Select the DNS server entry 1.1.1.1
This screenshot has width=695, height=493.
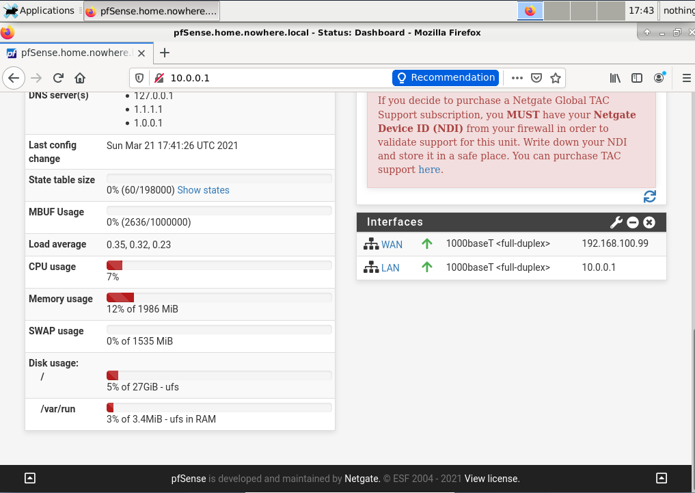148,109
